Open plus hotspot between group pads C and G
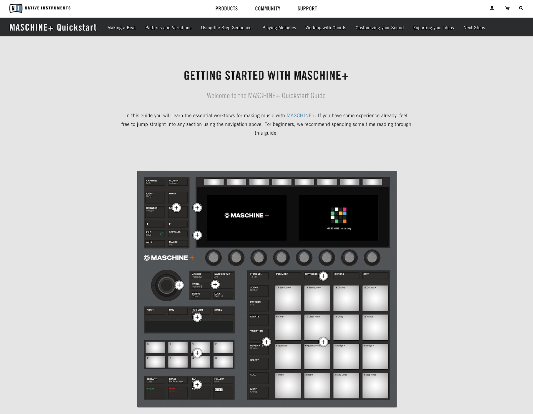 coord(197,353)
